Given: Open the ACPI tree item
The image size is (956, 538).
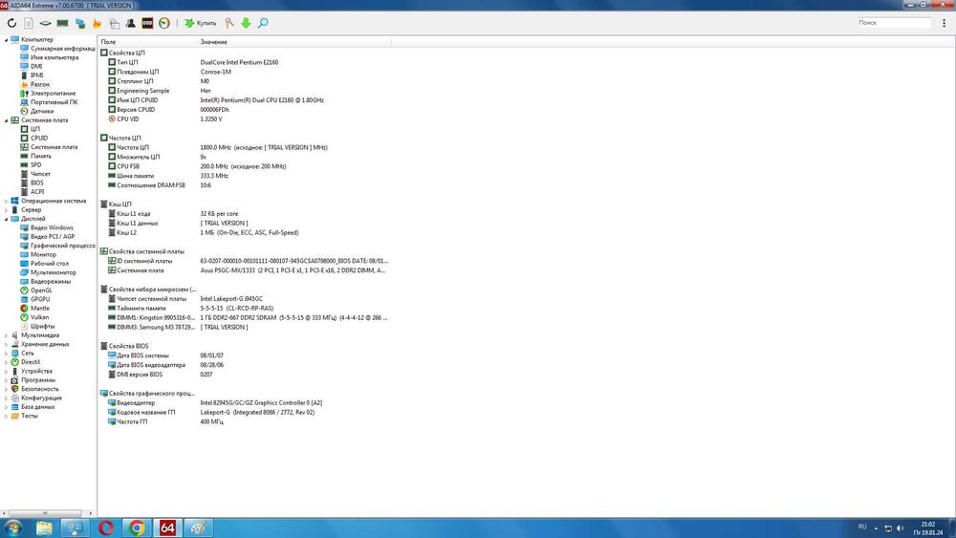Looking at the screenshot, I should click(37, 191).
